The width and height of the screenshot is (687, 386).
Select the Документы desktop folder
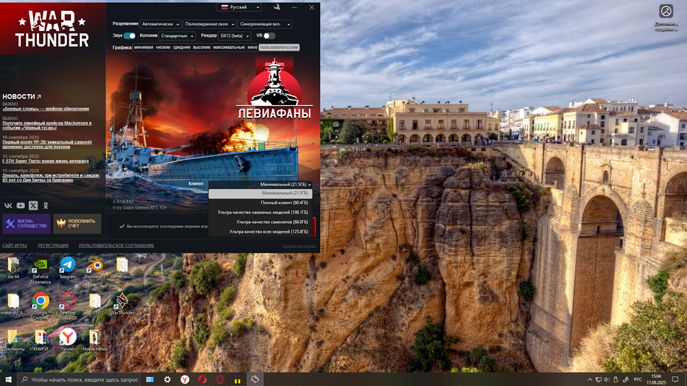pyautogui.click(x=13, y=340)
